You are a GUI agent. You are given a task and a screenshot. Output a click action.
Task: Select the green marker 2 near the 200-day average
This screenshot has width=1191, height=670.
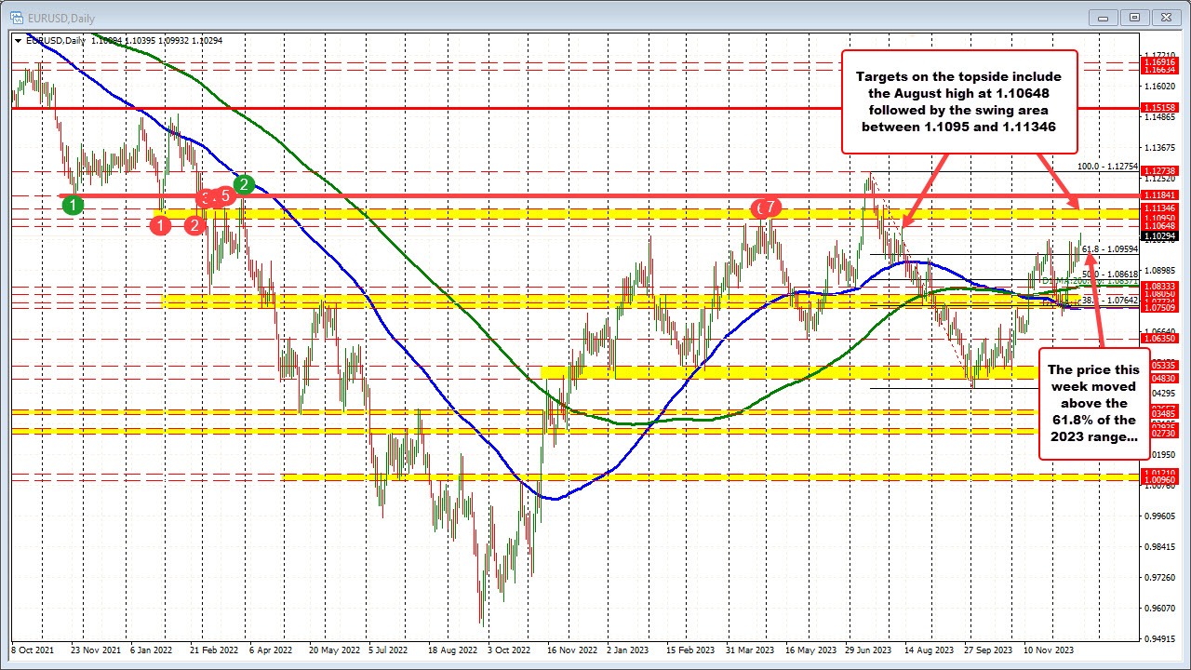(244, 184)
